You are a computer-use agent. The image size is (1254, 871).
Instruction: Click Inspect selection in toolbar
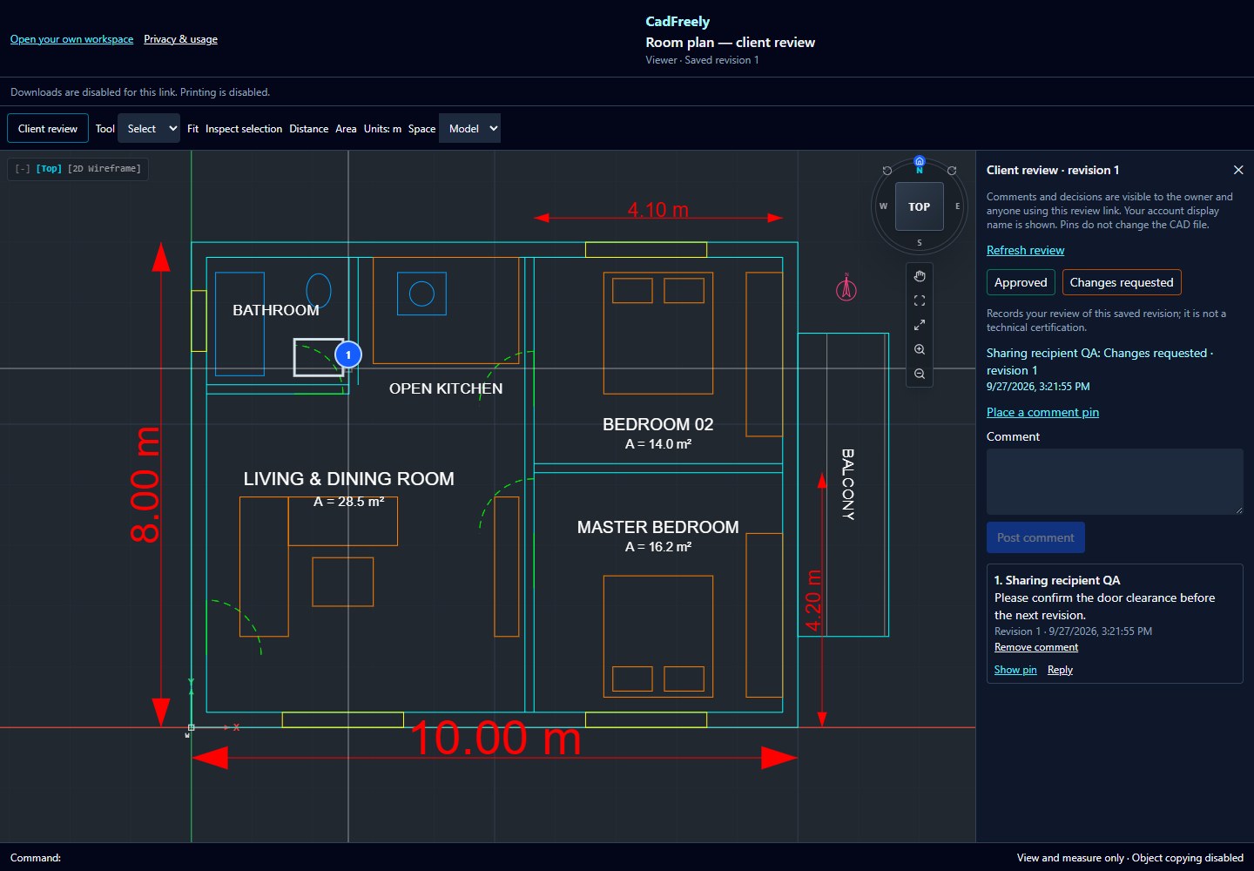click(244, 129)
